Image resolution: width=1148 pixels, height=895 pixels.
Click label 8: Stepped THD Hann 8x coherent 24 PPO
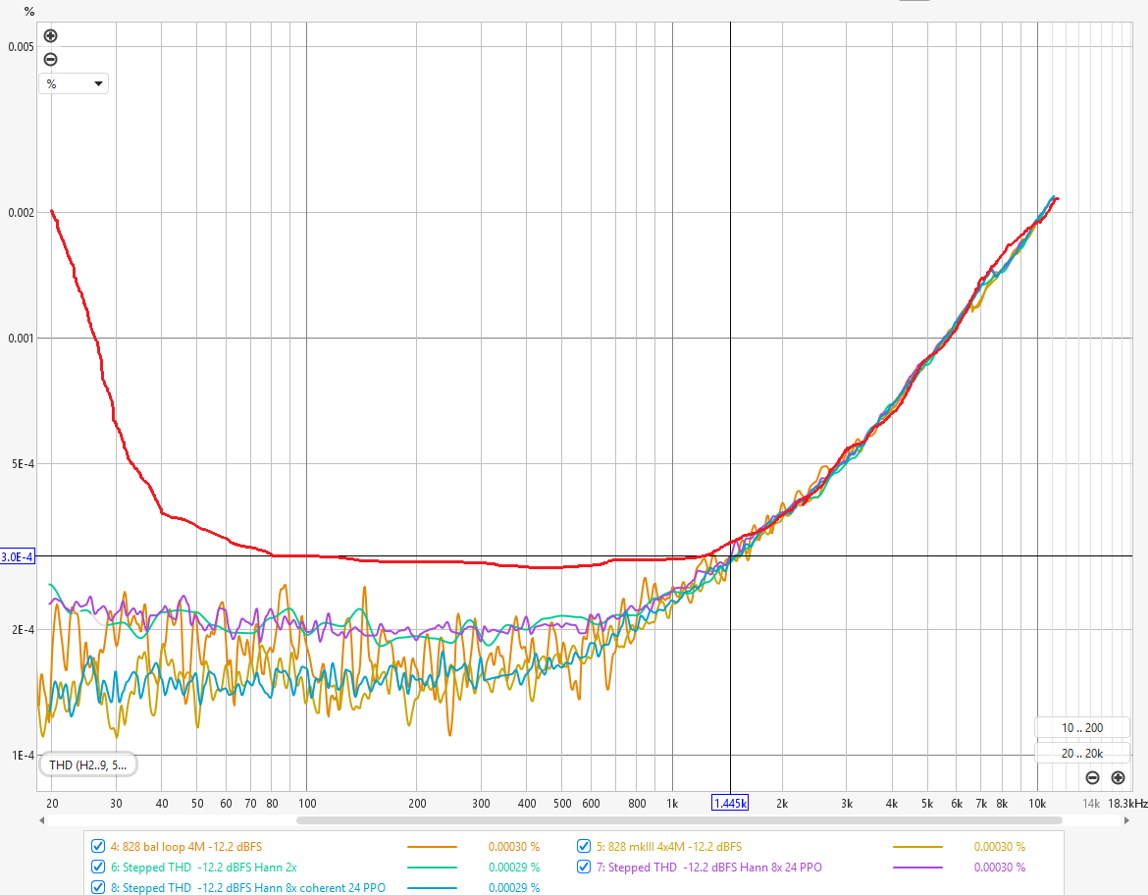point(248,888)
